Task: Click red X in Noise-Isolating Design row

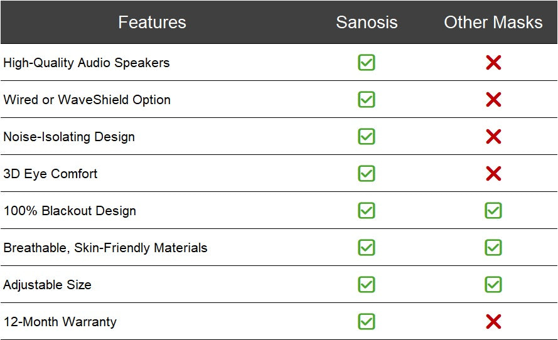Action: [493, 136]
